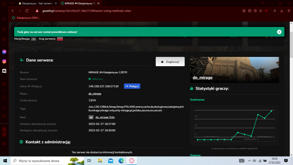Viewport: 293px width, 165px height.
Task: Click the Windows taskbar search box
Action: click(47, 161)
